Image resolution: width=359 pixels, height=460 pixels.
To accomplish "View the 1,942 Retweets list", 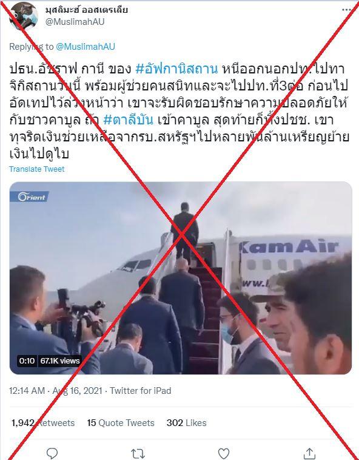I will pos(43,423).
